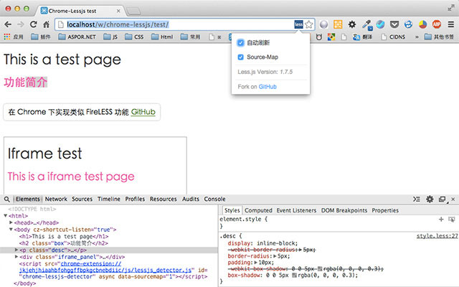Toggle the 自动刷新 checkbox
This screenshot has height=287, width=459.
pyautogui.click(x=240, y=43)
